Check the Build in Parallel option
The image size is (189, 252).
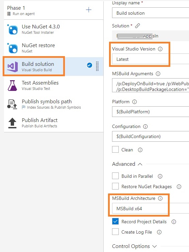click(x=115, y=176)
